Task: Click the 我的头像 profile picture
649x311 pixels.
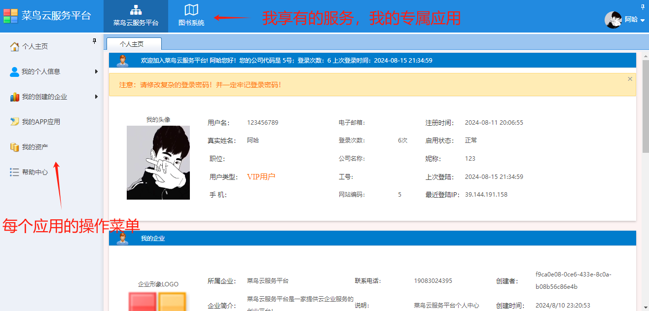Action: pos(158,163)
